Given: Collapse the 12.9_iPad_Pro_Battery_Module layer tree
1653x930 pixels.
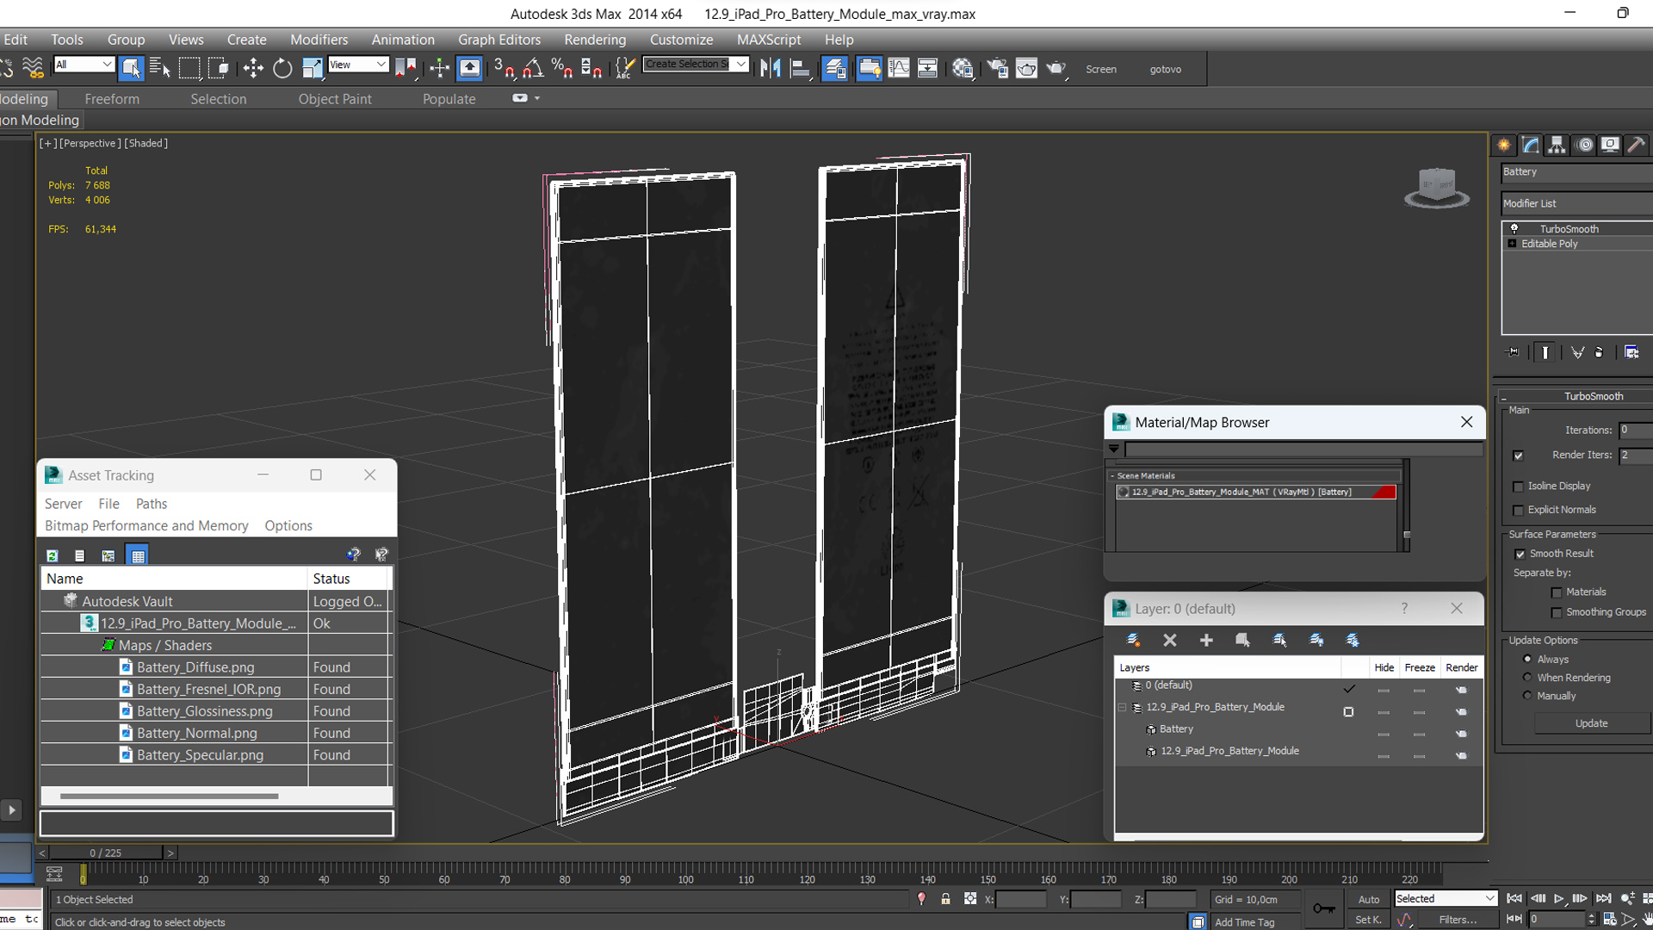Looking at the screenshot, I should (1123, 707).
